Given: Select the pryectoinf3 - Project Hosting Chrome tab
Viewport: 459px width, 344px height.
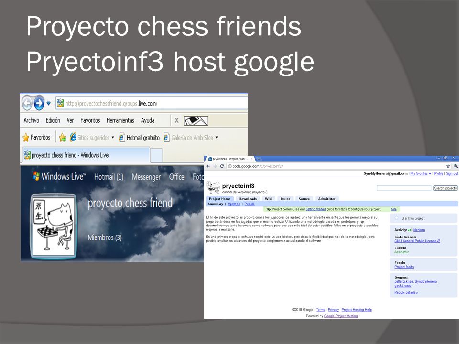Looking at the screenshot, I should point(230,159).
